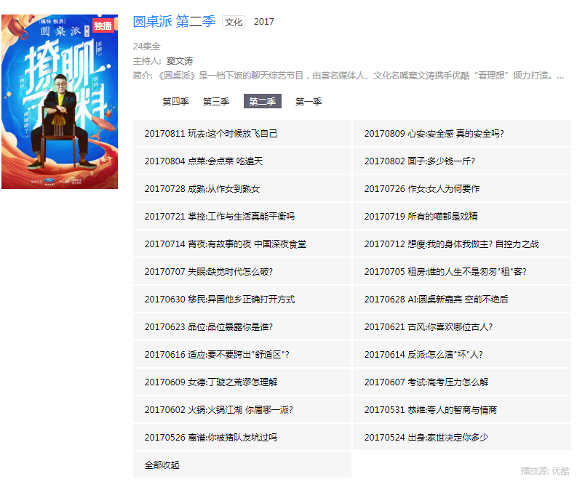Click the year 2017 label

point(264,22)
